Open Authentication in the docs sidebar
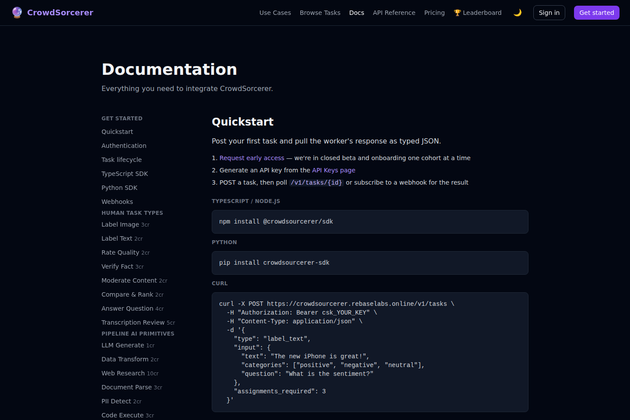The image size is (630, 420). click(x=124, y=146)
